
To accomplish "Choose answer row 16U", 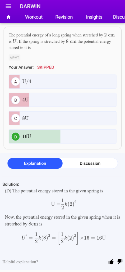I will pos(62,137).
